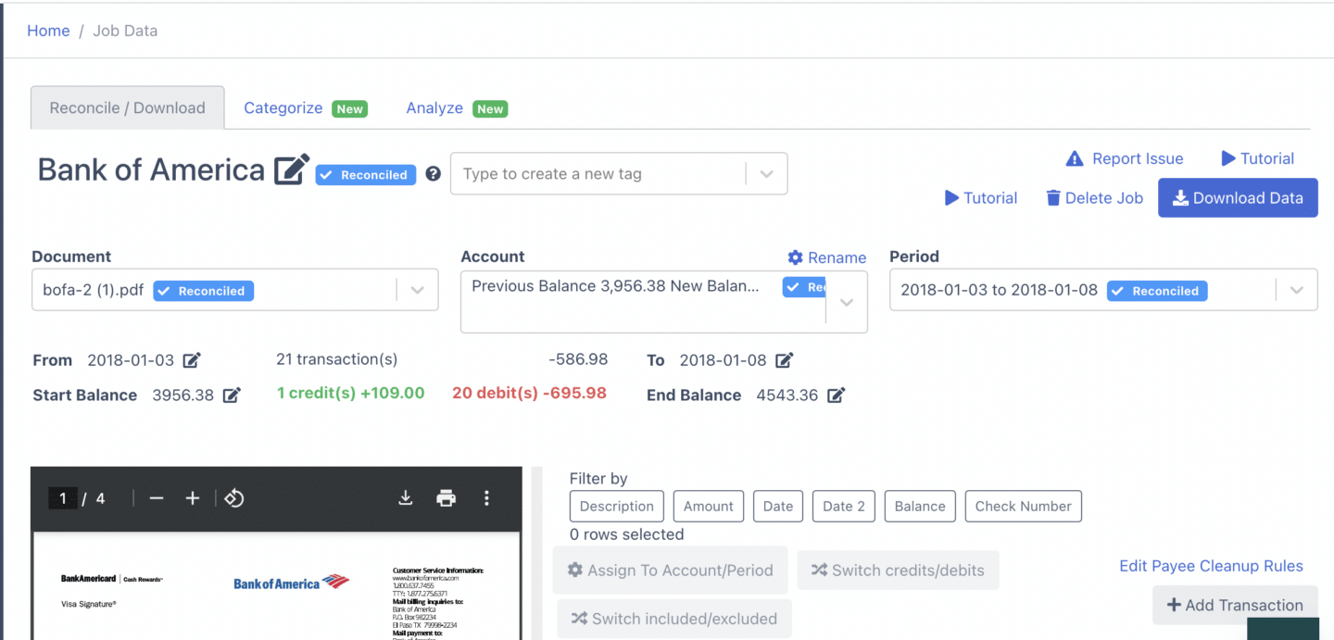The image size is (1334, 640).
Task: Click the 20 debit(s) -695.98 text
Action: point(529,393)
